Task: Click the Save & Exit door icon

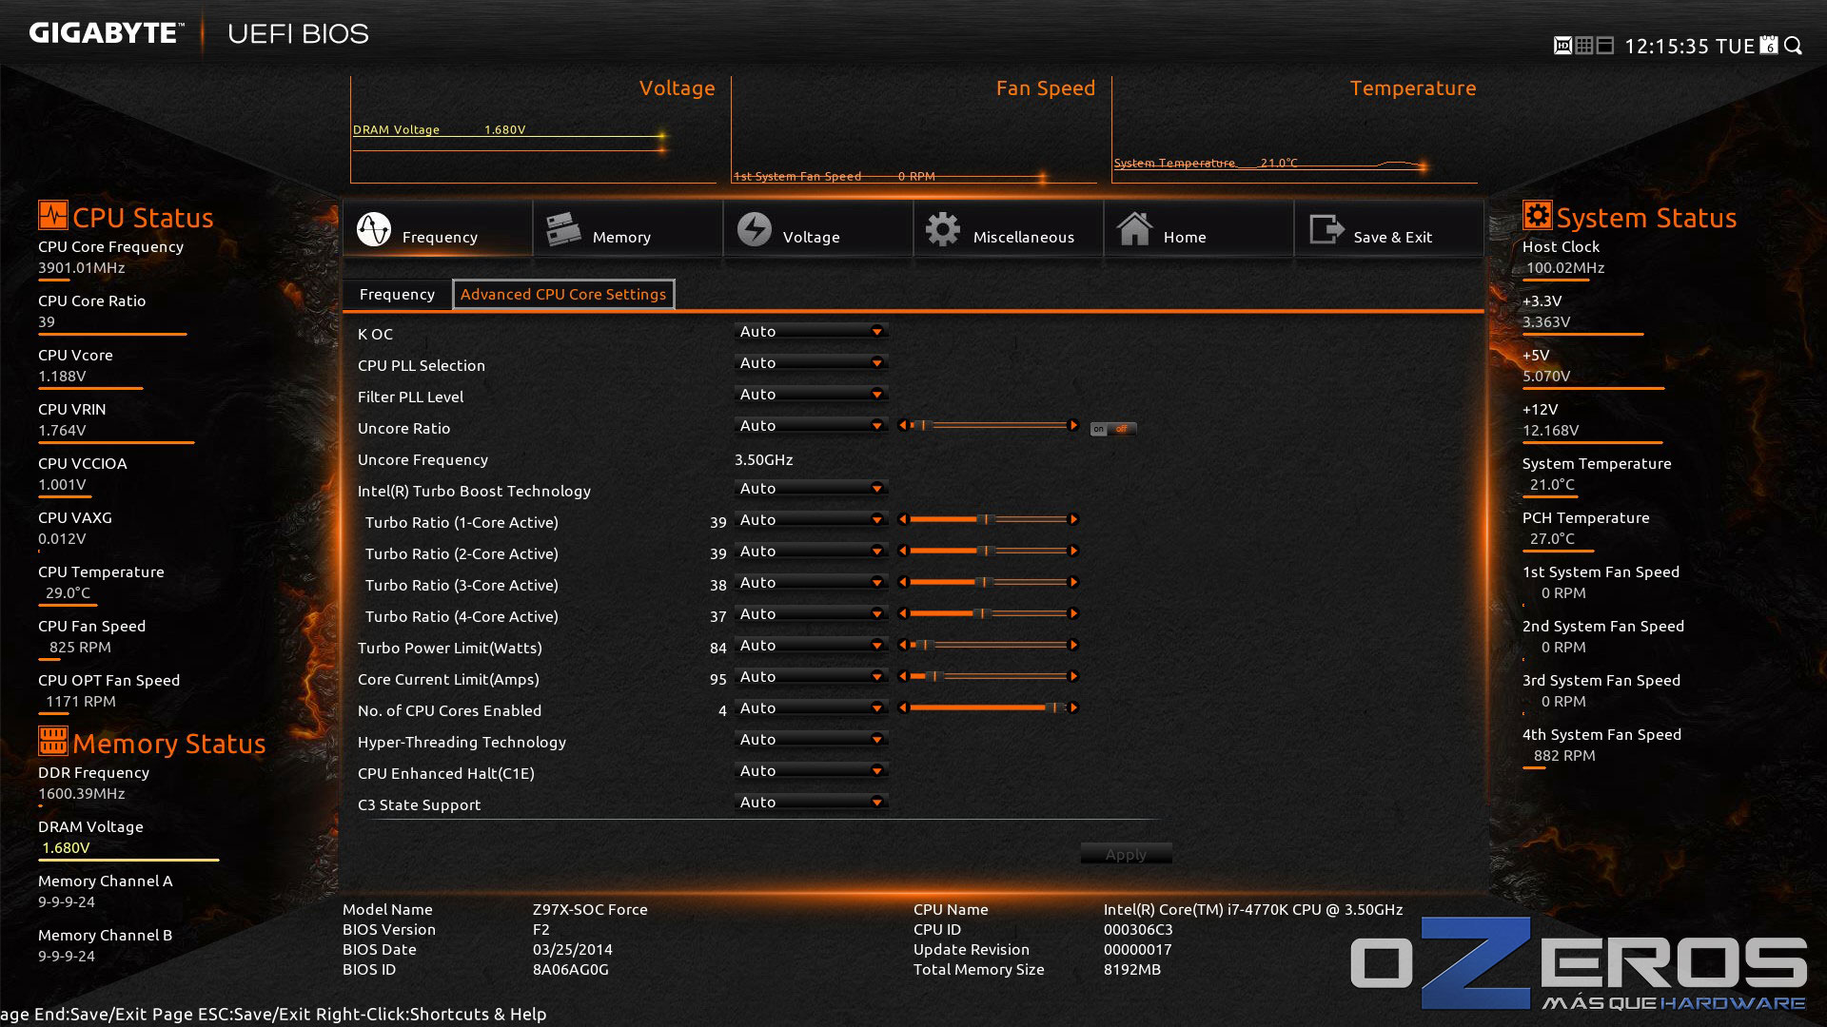Action: (1326, 229)
